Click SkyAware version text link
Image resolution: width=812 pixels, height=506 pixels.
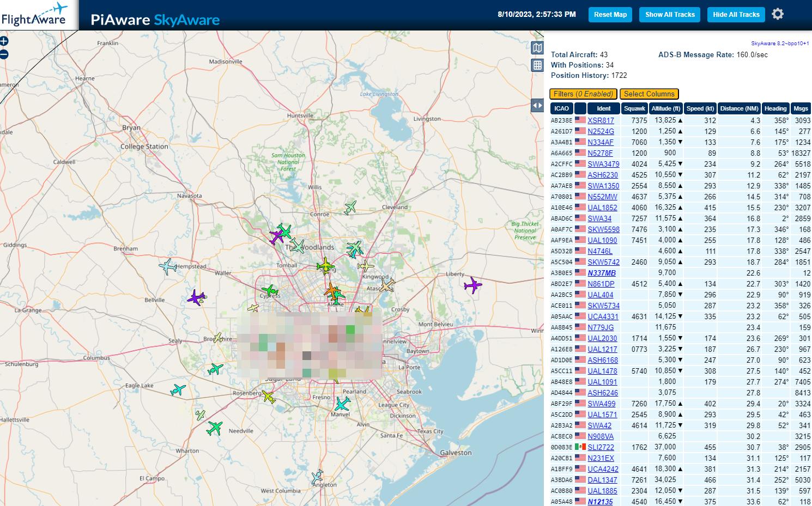click(x=780, y=44)
